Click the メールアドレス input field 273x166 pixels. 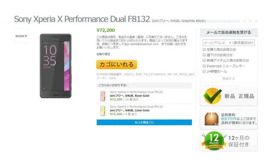(x=228, y=43)
